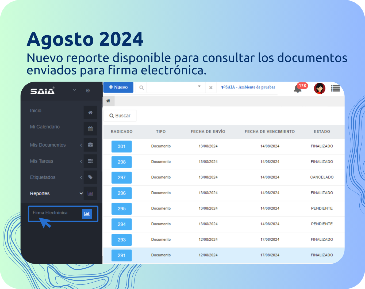Click the Buscar button

[x=120, y=116]
